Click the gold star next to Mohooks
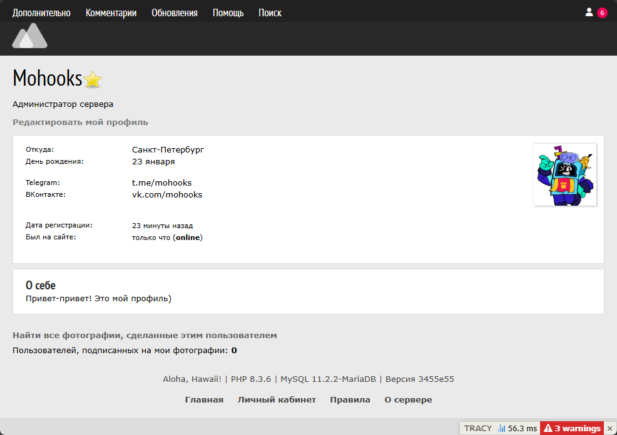 pos(93,79)
